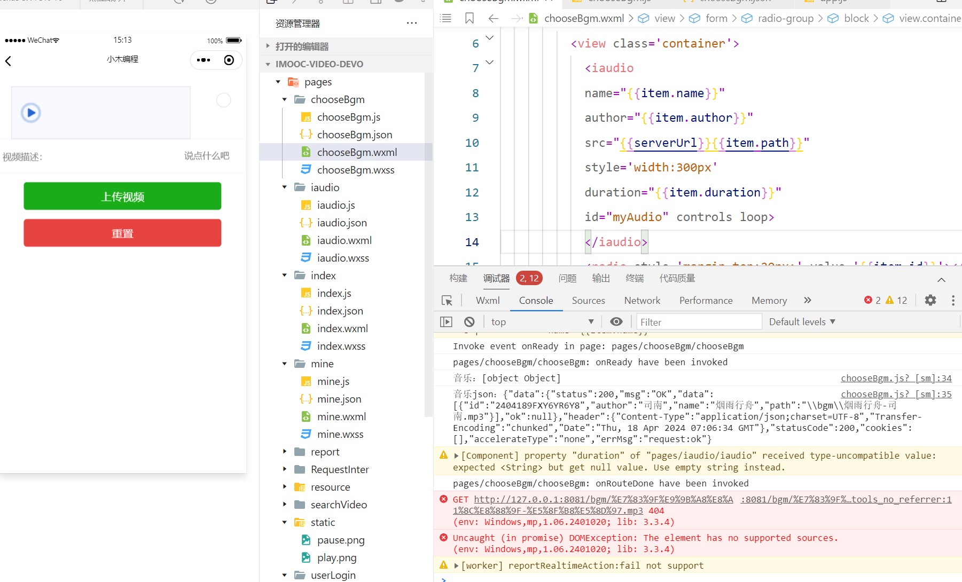
Task: Switch to the 构建 panel tab
Action: click(x=458, y=278)
